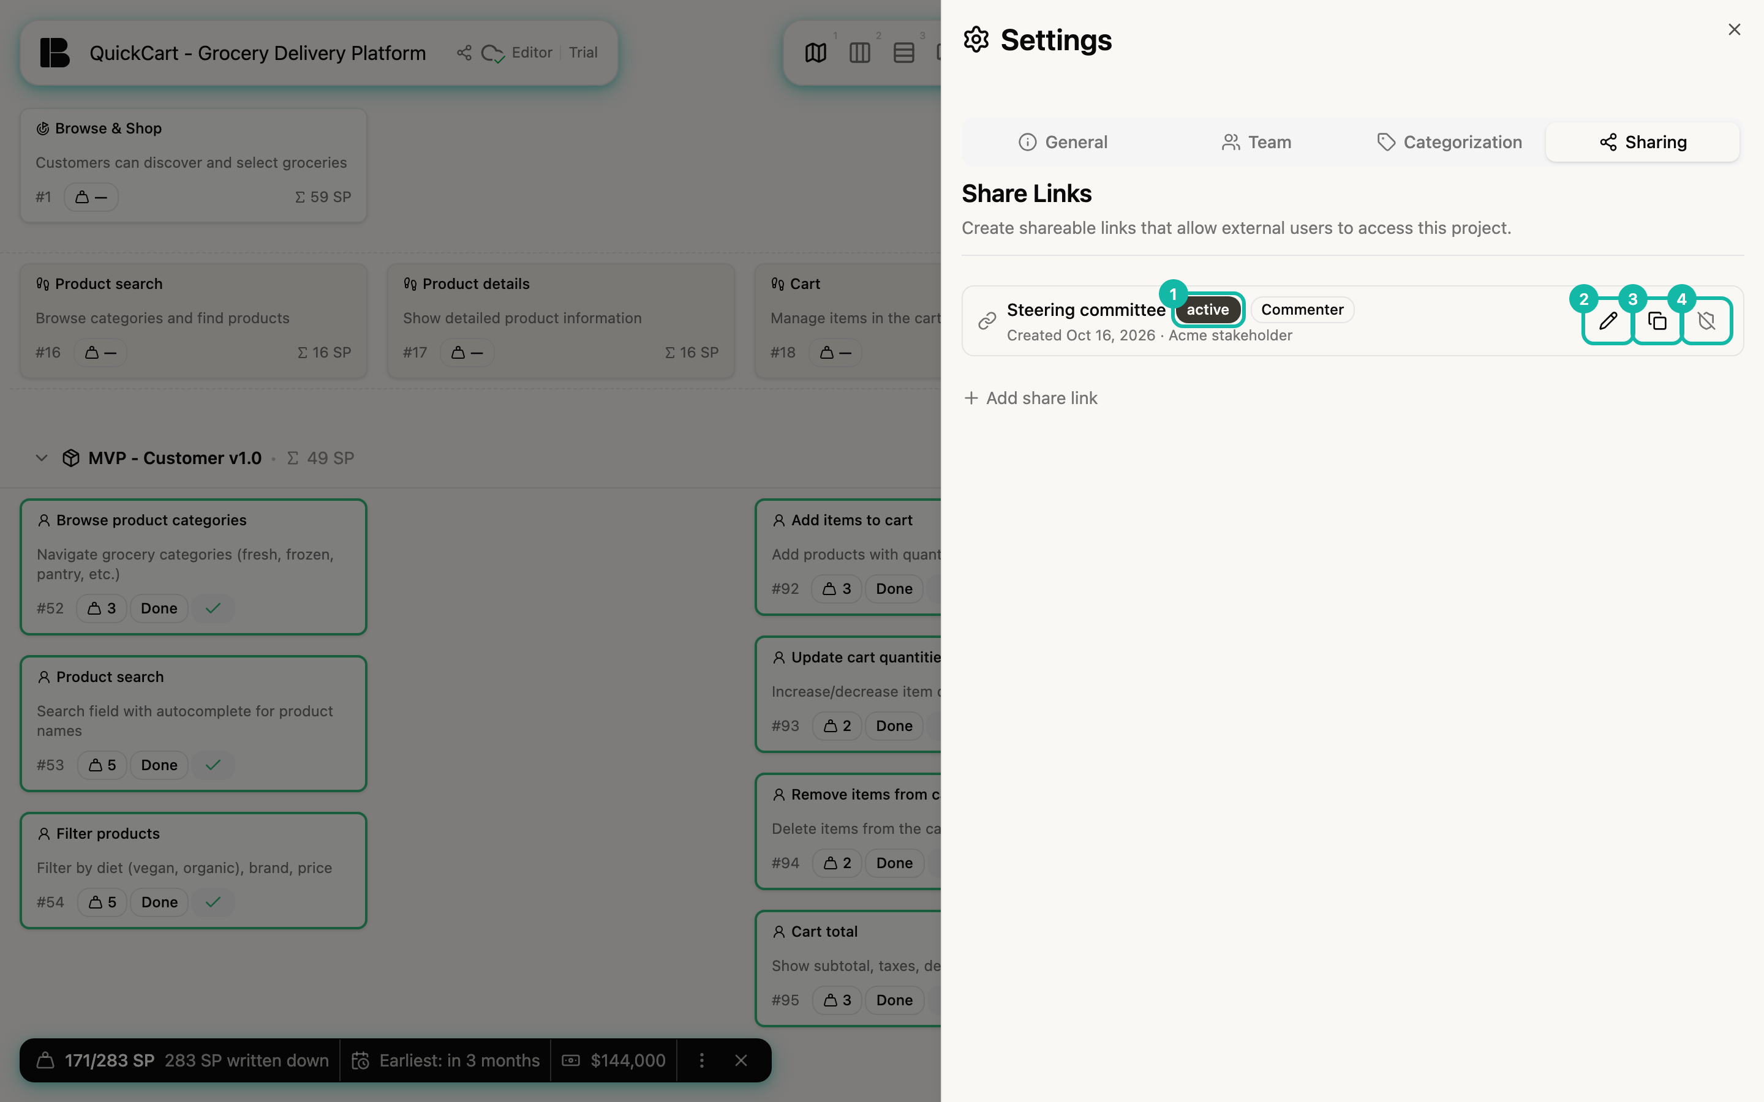
Task: Open Done status on Add items to cart
Action: pos(894,588)
